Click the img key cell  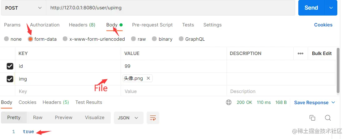click(x=68, y=79)
